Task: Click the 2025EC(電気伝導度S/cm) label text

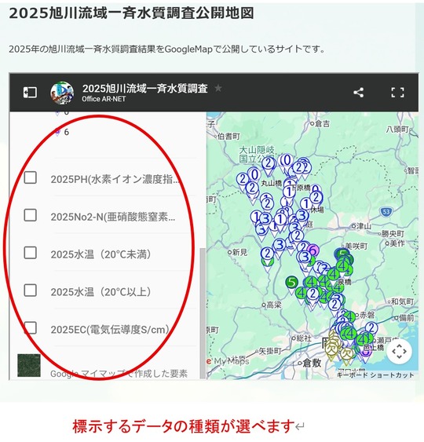Action: [110, 329]
